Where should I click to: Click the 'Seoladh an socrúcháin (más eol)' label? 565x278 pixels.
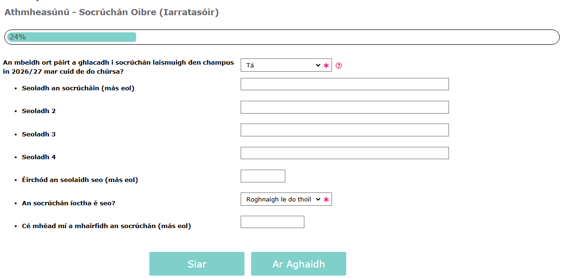(x=78, y=88)
